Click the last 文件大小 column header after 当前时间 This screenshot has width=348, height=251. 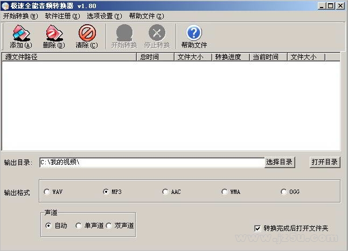click(x=307, y=57)
